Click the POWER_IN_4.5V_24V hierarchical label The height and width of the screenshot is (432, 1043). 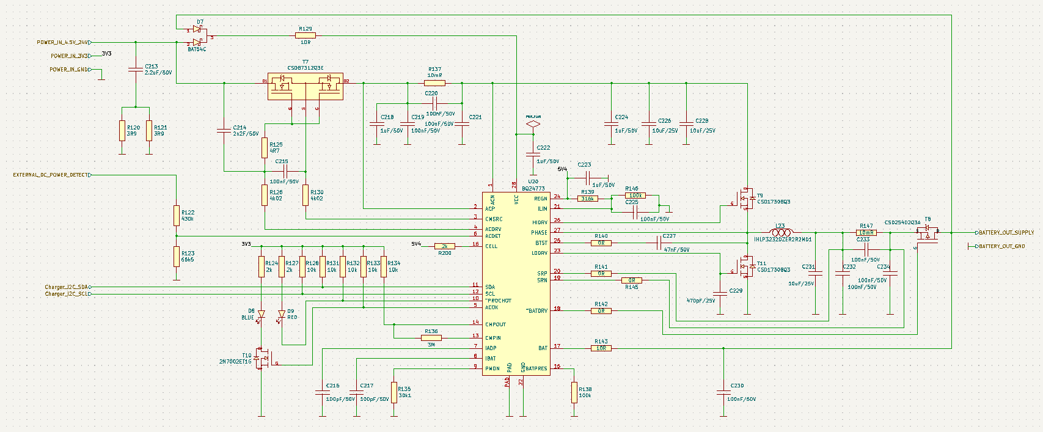pyautogui.click(x=64, y=42)
